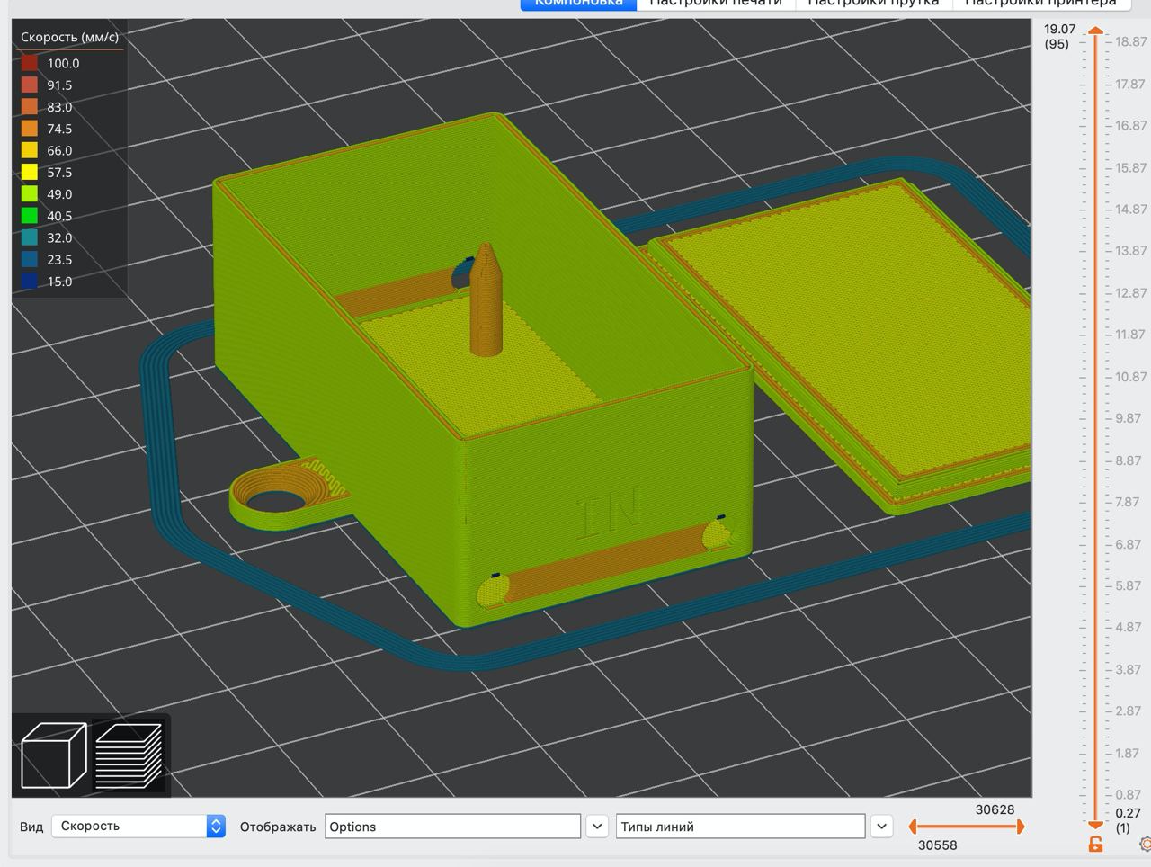Click the Скорость (мм/с) legend title
The image size is (1151, 867).
click(70, 37)
